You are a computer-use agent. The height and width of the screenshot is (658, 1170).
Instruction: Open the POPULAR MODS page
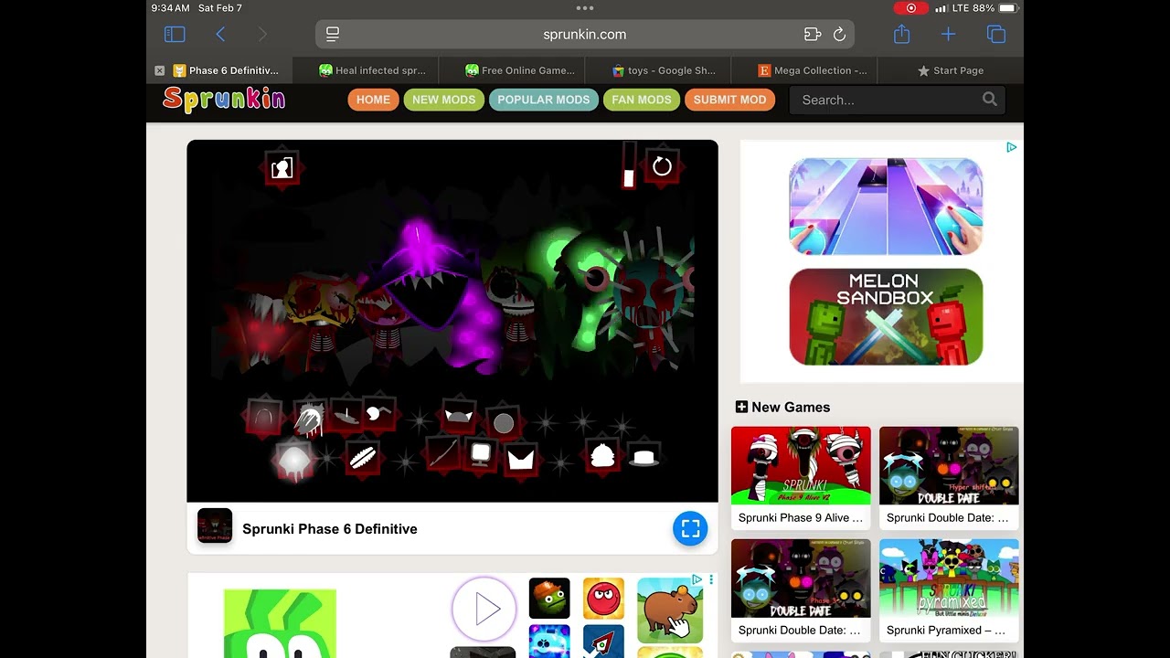(x=544, y=100)
